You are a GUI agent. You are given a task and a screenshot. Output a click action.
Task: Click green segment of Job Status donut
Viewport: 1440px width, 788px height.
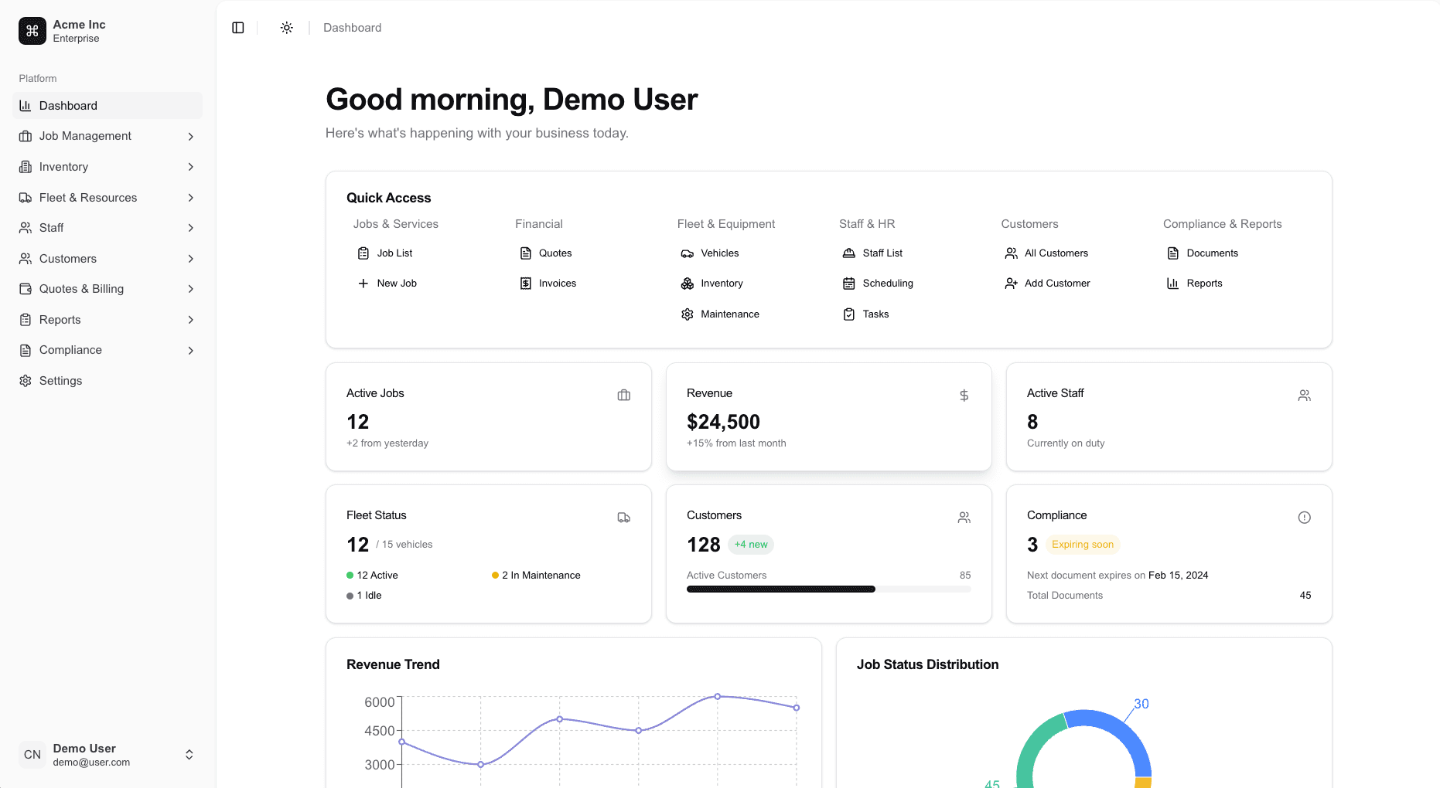pos(1034,746)
